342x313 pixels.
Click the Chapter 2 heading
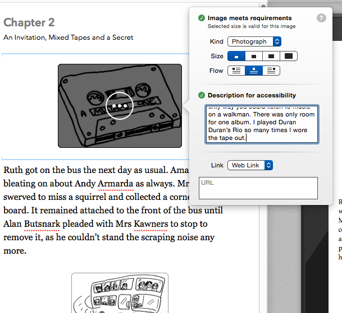point(29,22)
